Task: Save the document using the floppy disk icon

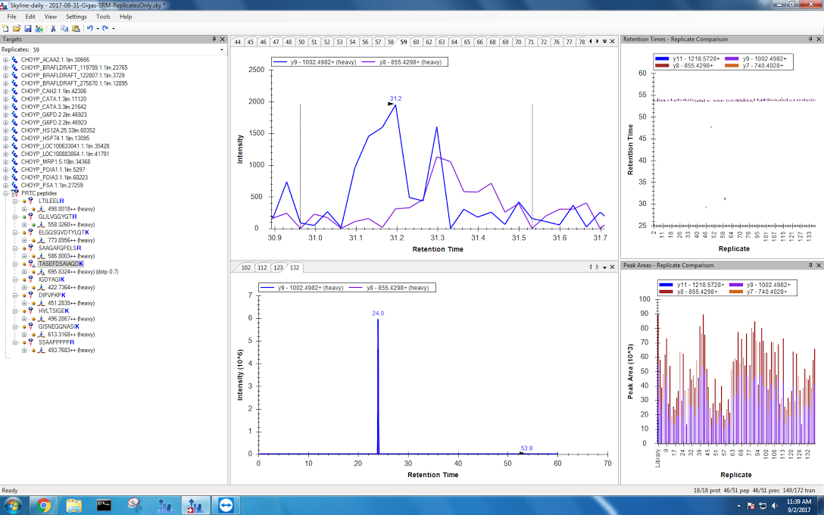Action: 28,28
